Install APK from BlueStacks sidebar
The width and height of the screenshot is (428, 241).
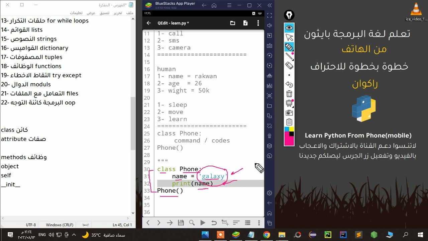pyautogui.click(x=270, y=86)
